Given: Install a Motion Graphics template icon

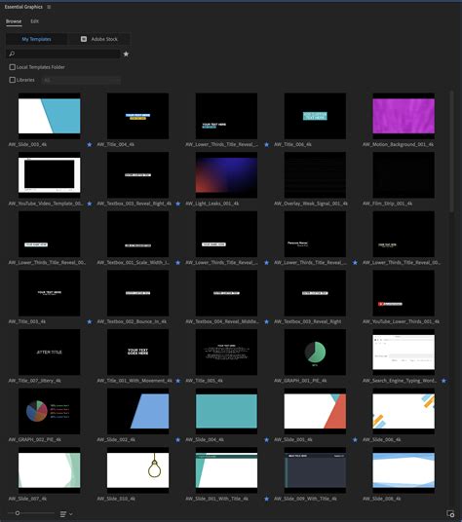Looking at the screenshot, I should point(450,513).
